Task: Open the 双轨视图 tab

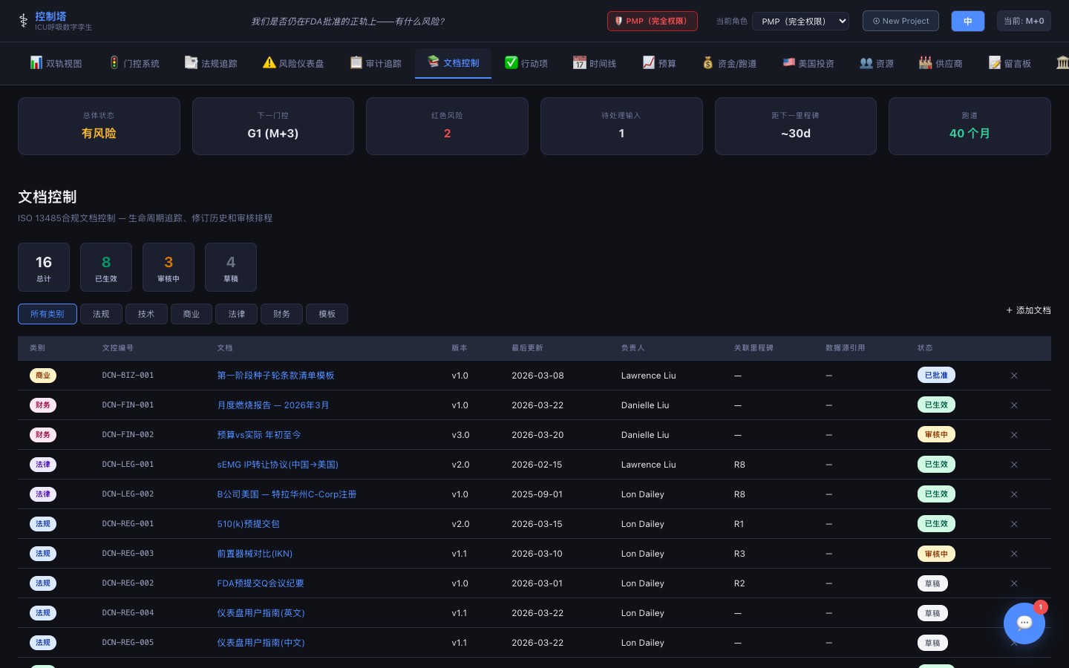Action: point(56,63)
